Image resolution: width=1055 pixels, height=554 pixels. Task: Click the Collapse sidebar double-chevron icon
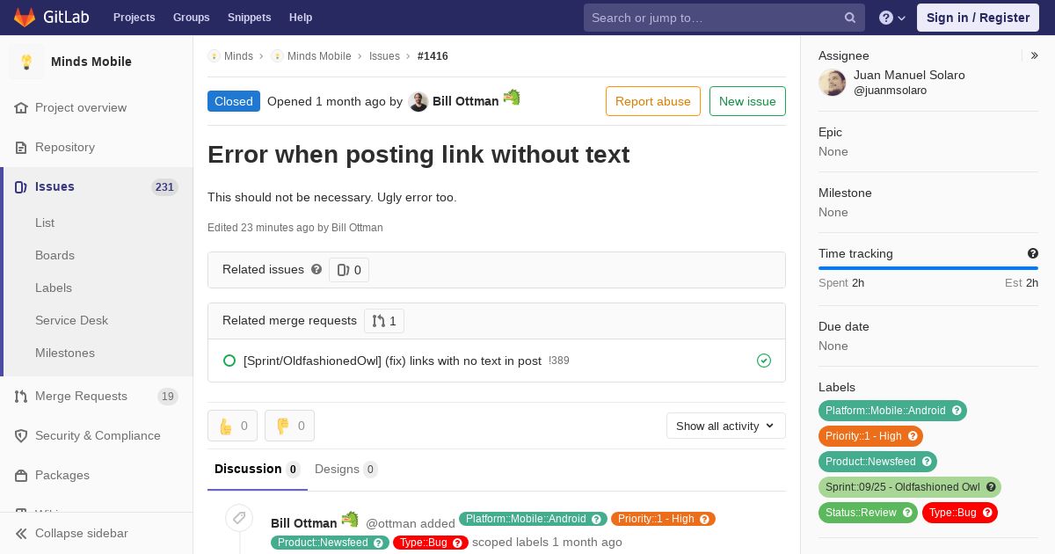[x=21, y=533]
